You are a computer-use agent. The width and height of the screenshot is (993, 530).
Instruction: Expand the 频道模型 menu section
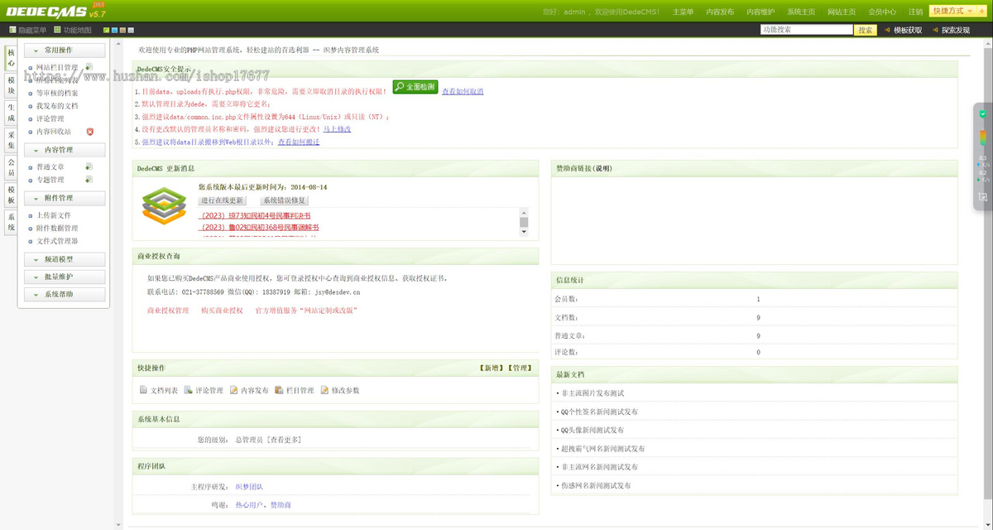(65, 259)
